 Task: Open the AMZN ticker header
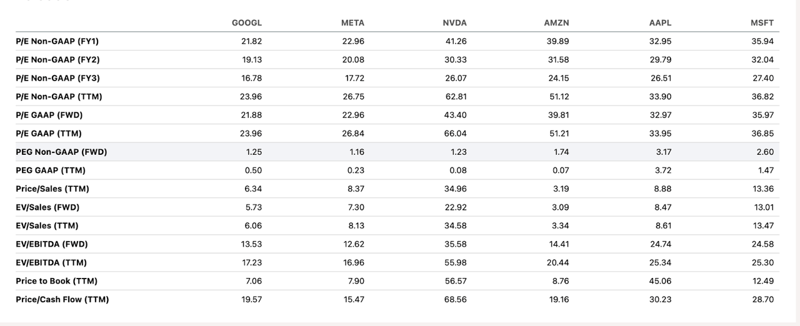tap(556, 23)
